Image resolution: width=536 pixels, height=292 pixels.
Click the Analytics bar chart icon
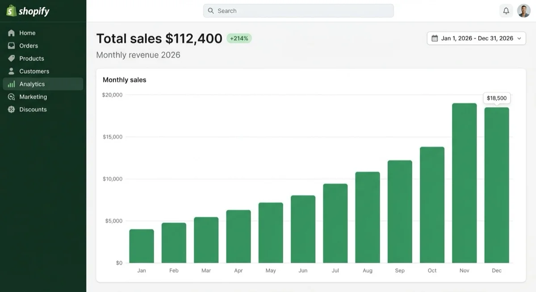pos(12,84)
